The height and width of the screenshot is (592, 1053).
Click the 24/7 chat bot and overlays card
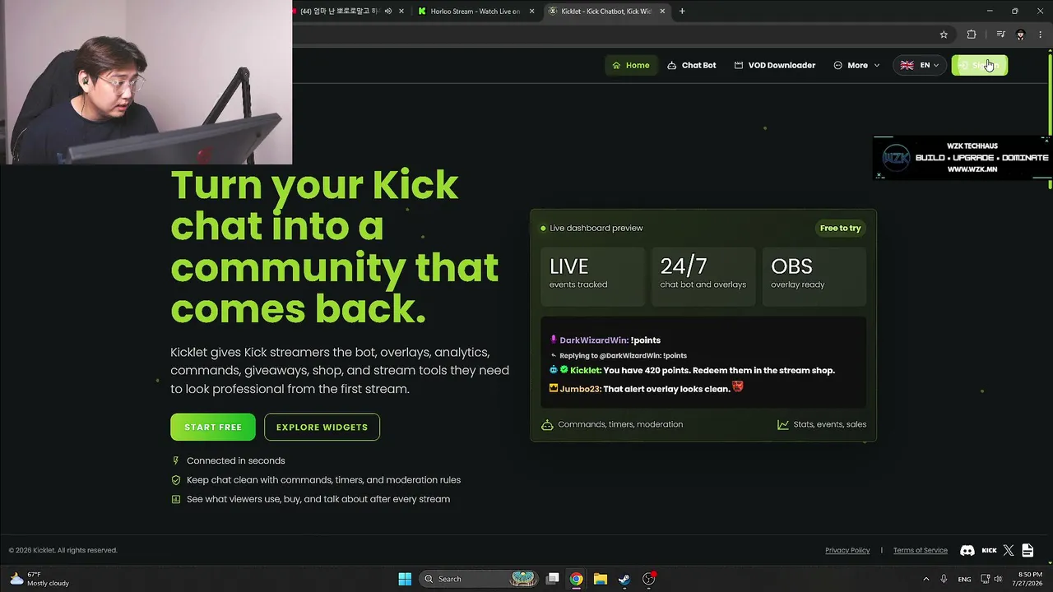703,276
